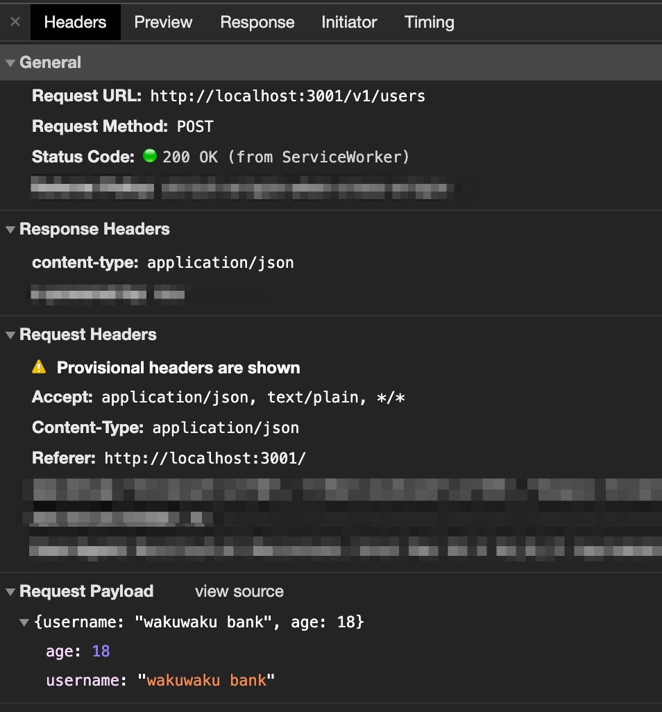
Task: Select the Headers tab
Action: (74, 22)
